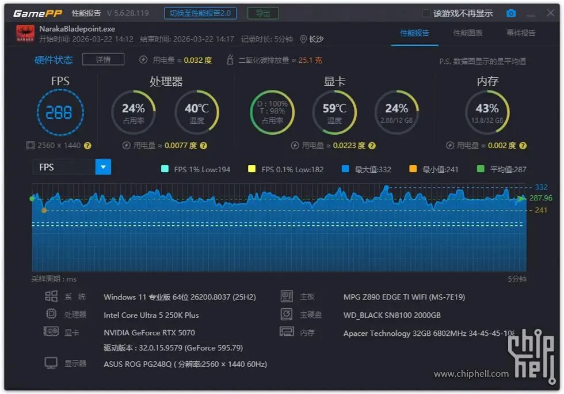Viewport: 564px width, 394px height.
Task: Click the Windows 11 专业版 version text
Action: pos(180,297)
